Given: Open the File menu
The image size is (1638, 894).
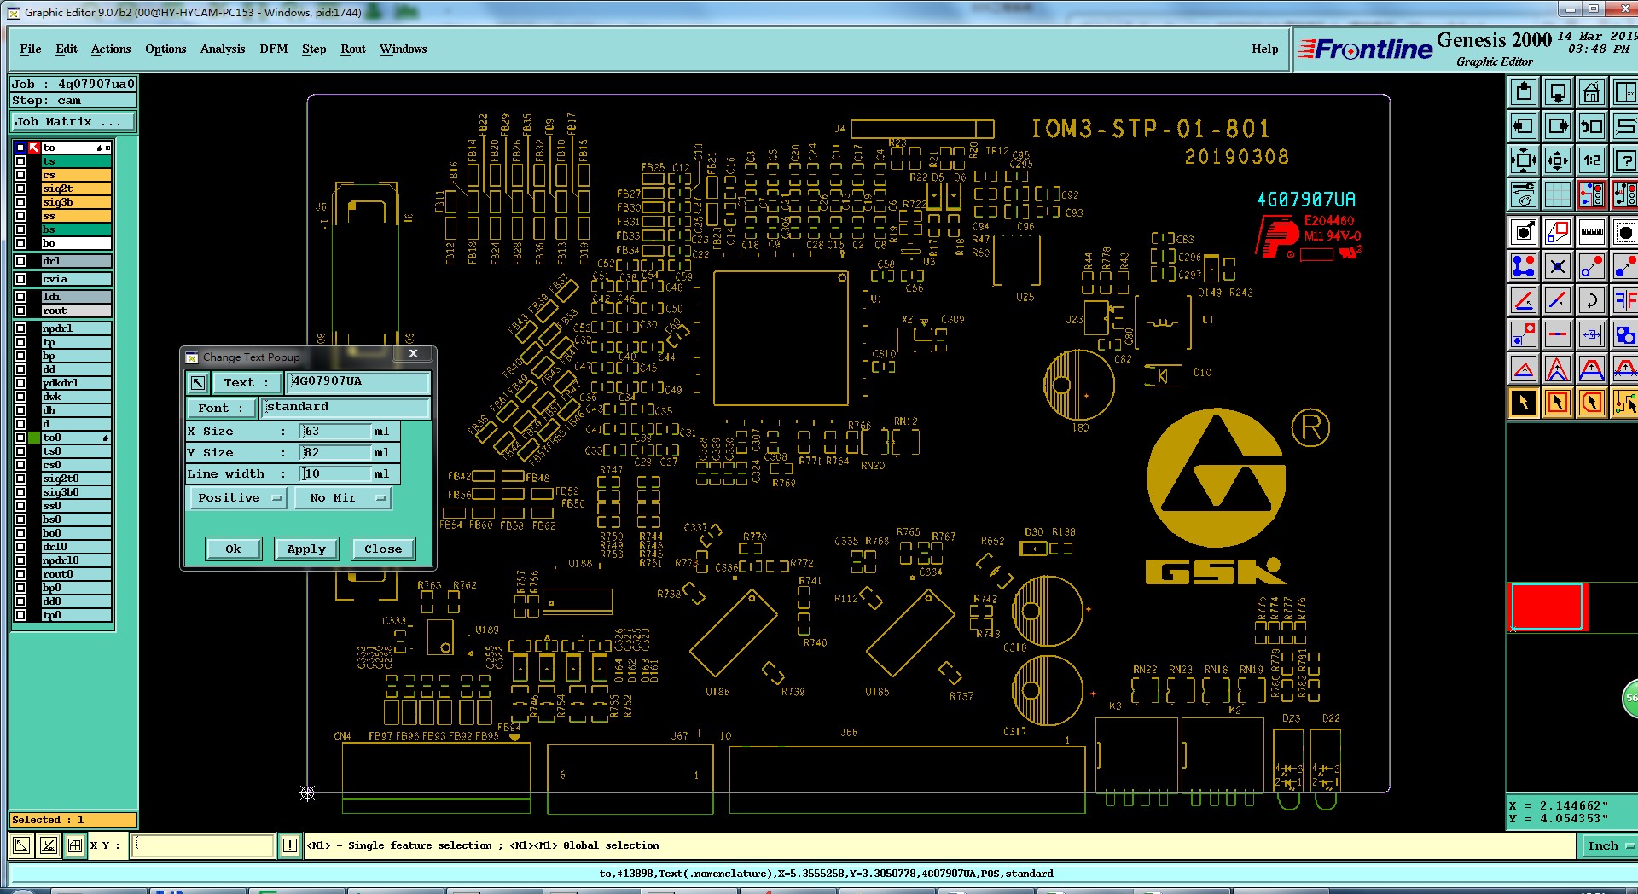Looking at the screenshot, I should coord(30,49).
